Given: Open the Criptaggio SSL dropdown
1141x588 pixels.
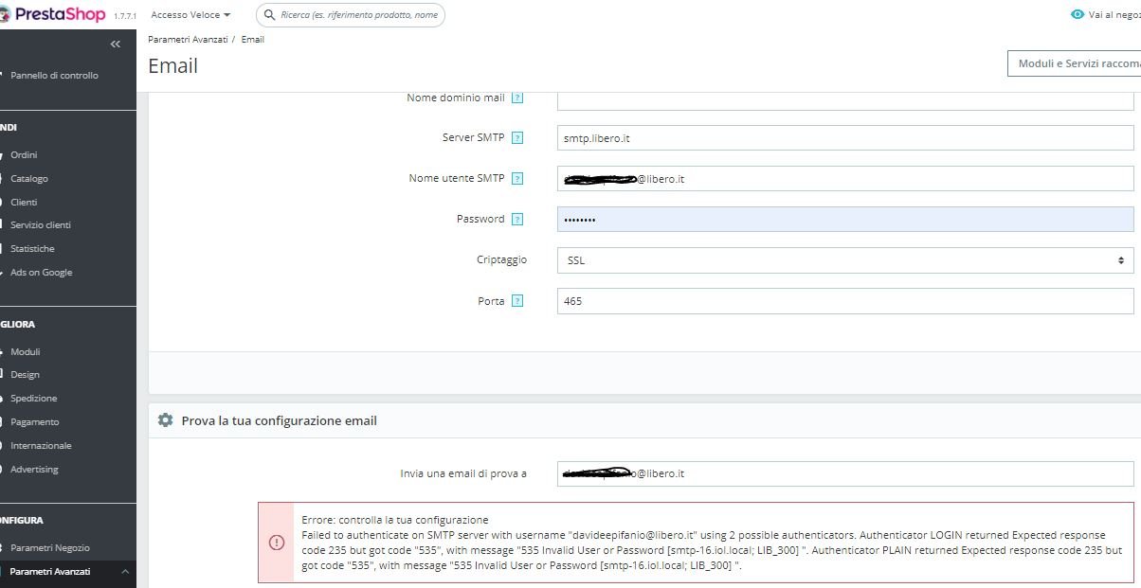Looking at the screenshot, I should click(x=845, y=259).
